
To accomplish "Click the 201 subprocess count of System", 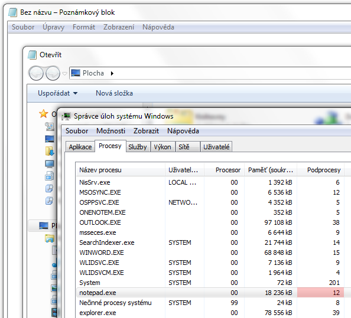I will coord(334,283).
